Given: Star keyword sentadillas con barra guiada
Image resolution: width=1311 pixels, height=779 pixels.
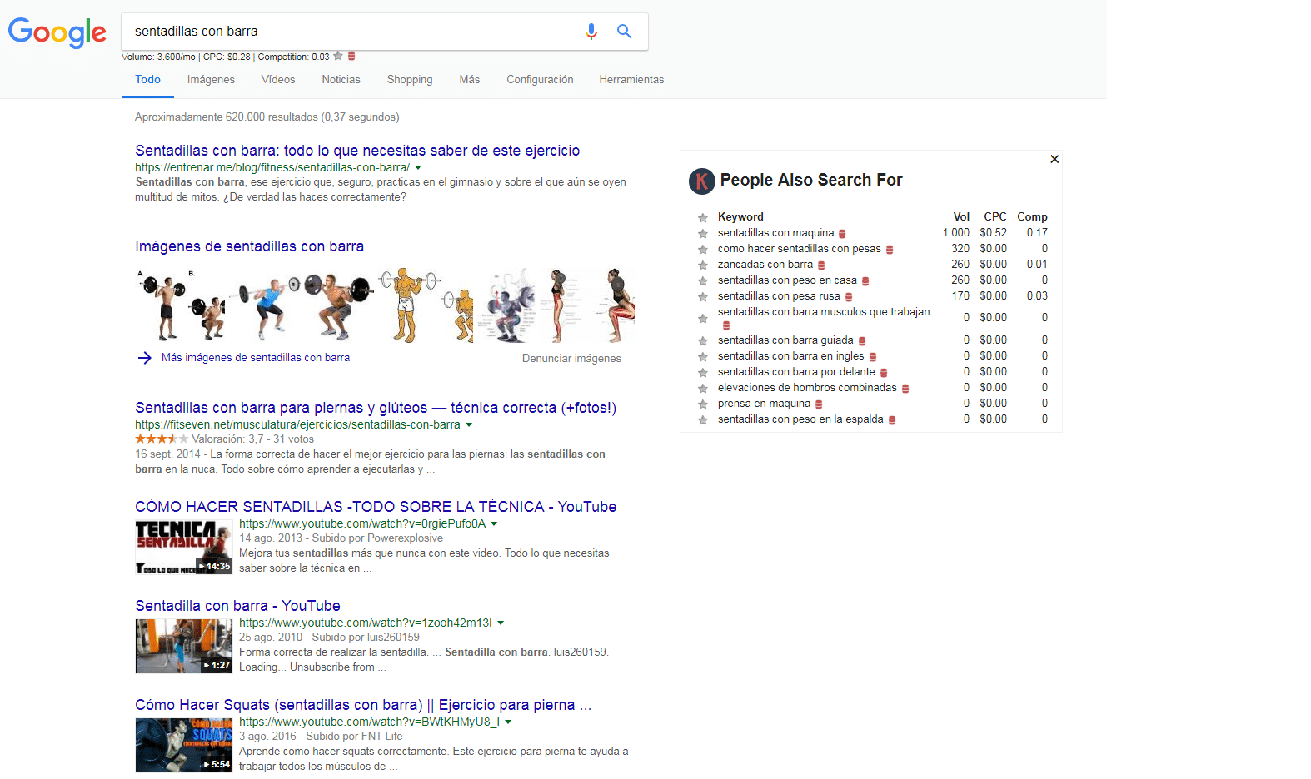Looking at the screenshot, I should [x=703, y=341].
